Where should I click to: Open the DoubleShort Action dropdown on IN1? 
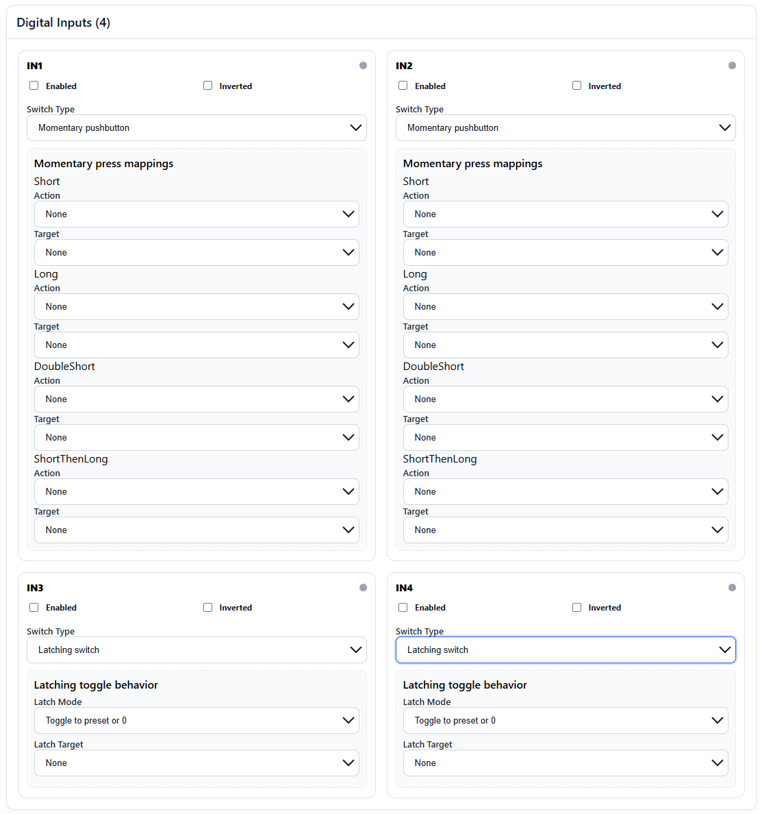click(x=196, y=399)
